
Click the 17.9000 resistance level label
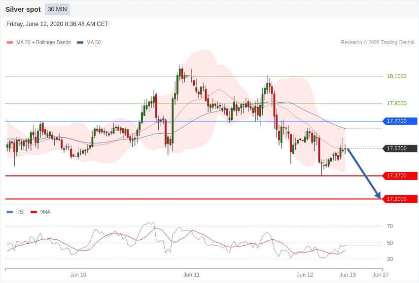(396, 103)
